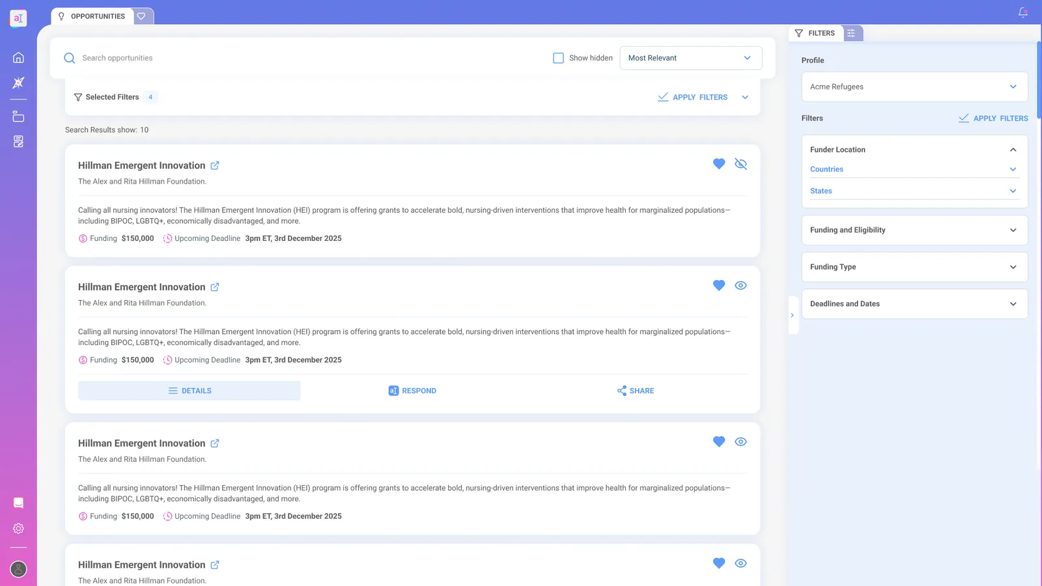Open the user avatar at sidebar bottom
1042x586 pixels.
[x=18, y=569]
